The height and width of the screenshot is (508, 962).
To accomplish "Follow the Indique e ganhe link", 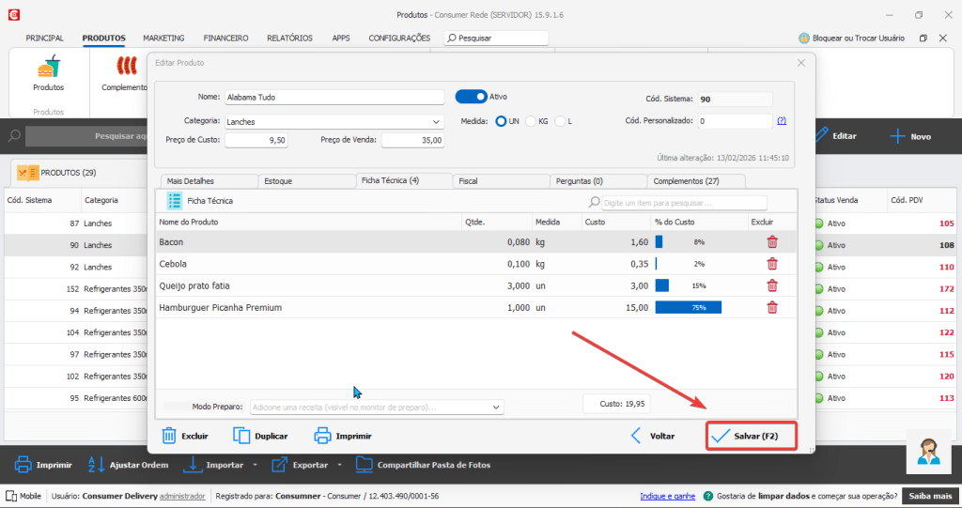I will tap(667, 496).
